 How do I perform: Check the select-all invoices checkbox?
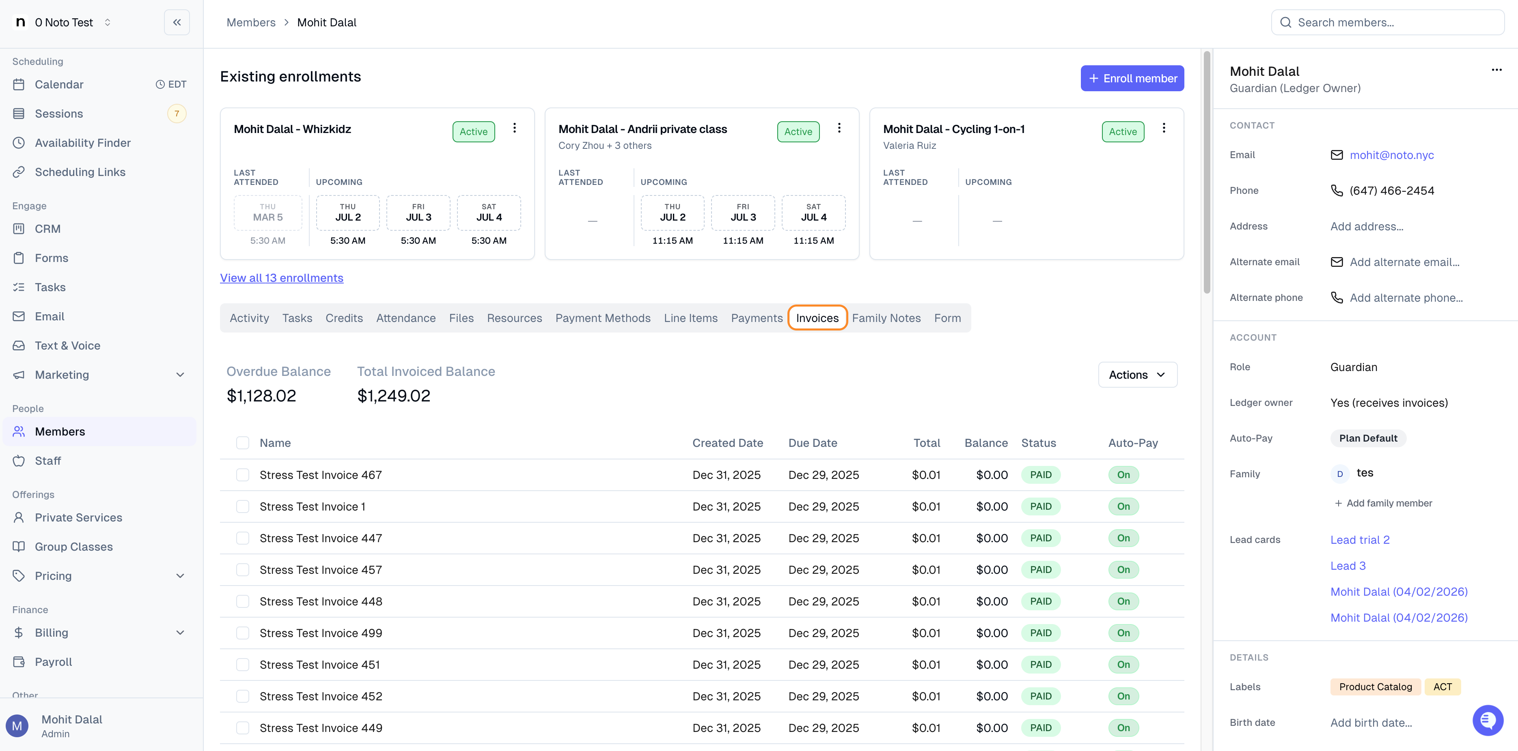pos(243,442)
